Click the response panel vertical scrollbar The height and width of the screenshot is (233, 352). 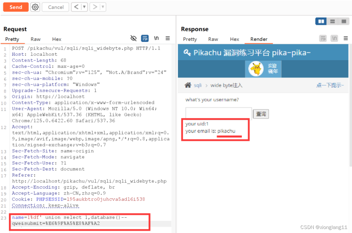(x=350, y=105)
